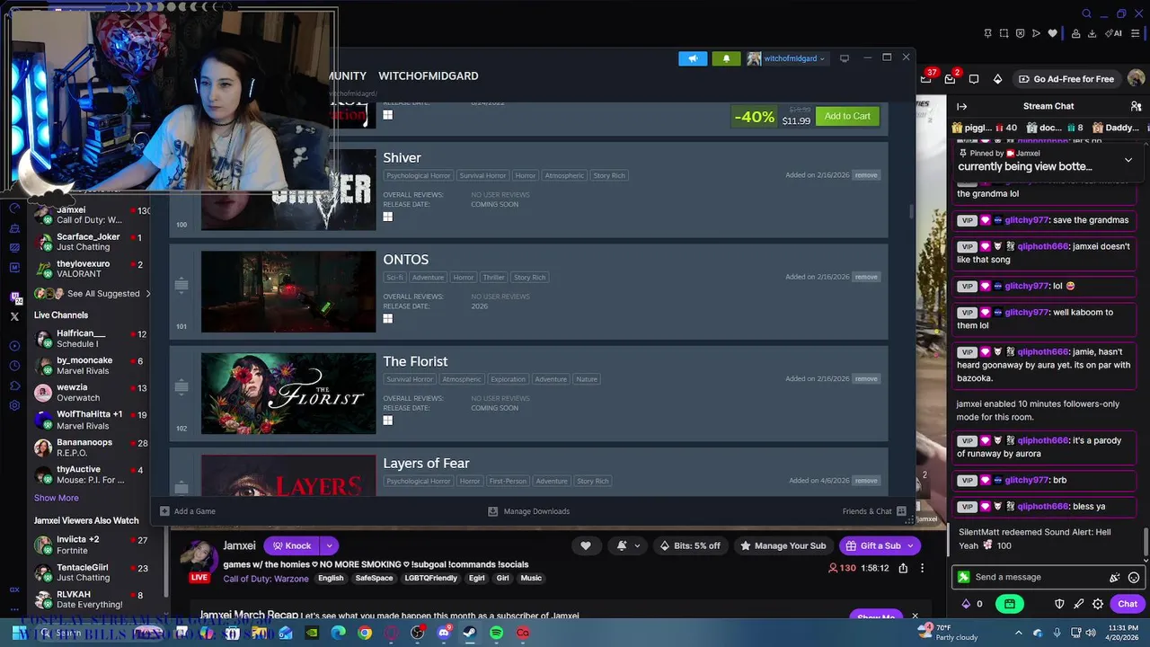This screenshot has width=1150, height=647.
Task: Open TentacieGiirl channel in Viewers Also Watch
Action: click(x=90, y=572)
